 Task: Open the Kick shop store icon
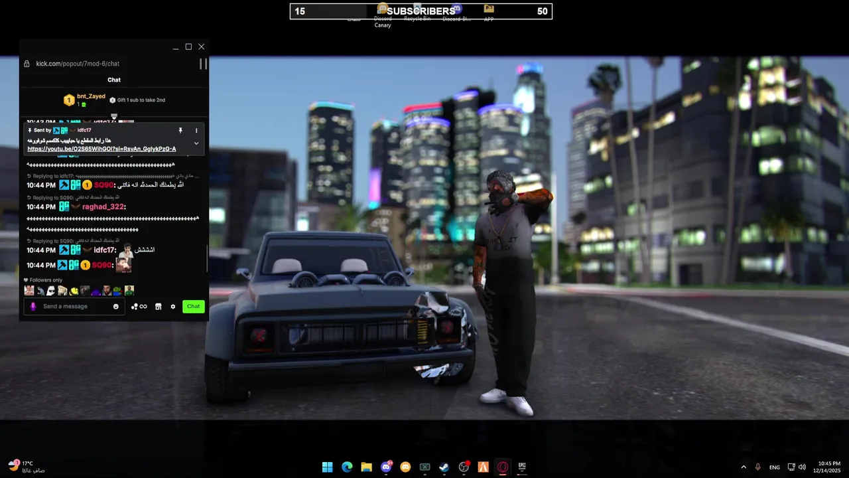coord(159,307)
